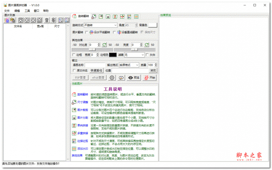Open settings with the gear icon button

coord(112,78)
